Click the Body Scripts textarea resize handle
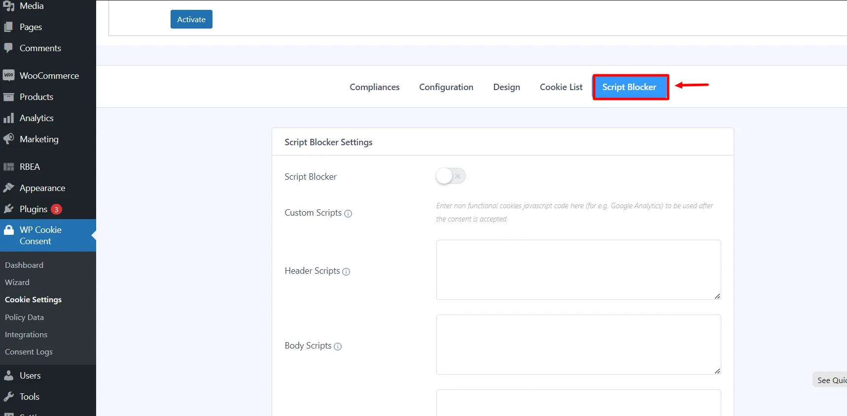 717,371
